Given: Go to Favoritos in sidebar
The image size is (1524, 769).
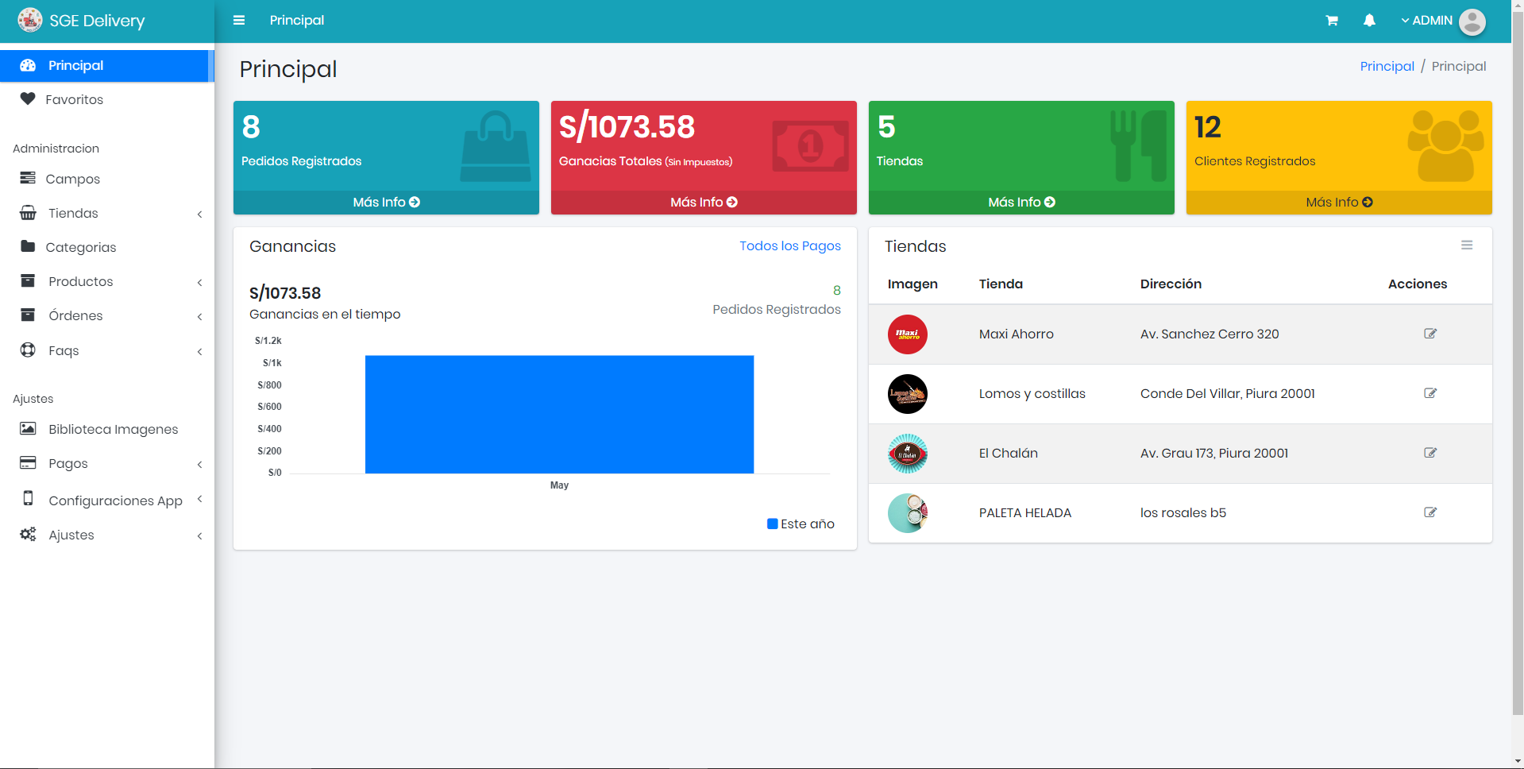Looking at the screenshot, I should click(74, 99).
